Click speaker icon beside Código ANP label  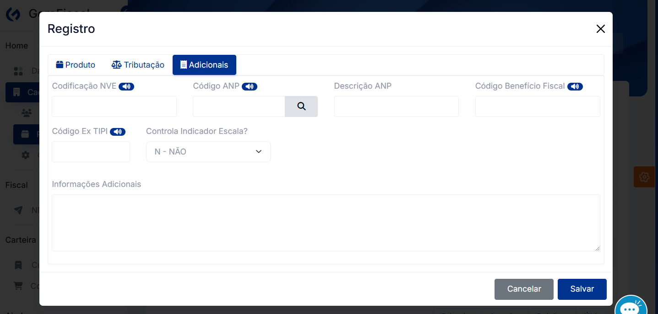pyautogui.click(x=250, y=86)
